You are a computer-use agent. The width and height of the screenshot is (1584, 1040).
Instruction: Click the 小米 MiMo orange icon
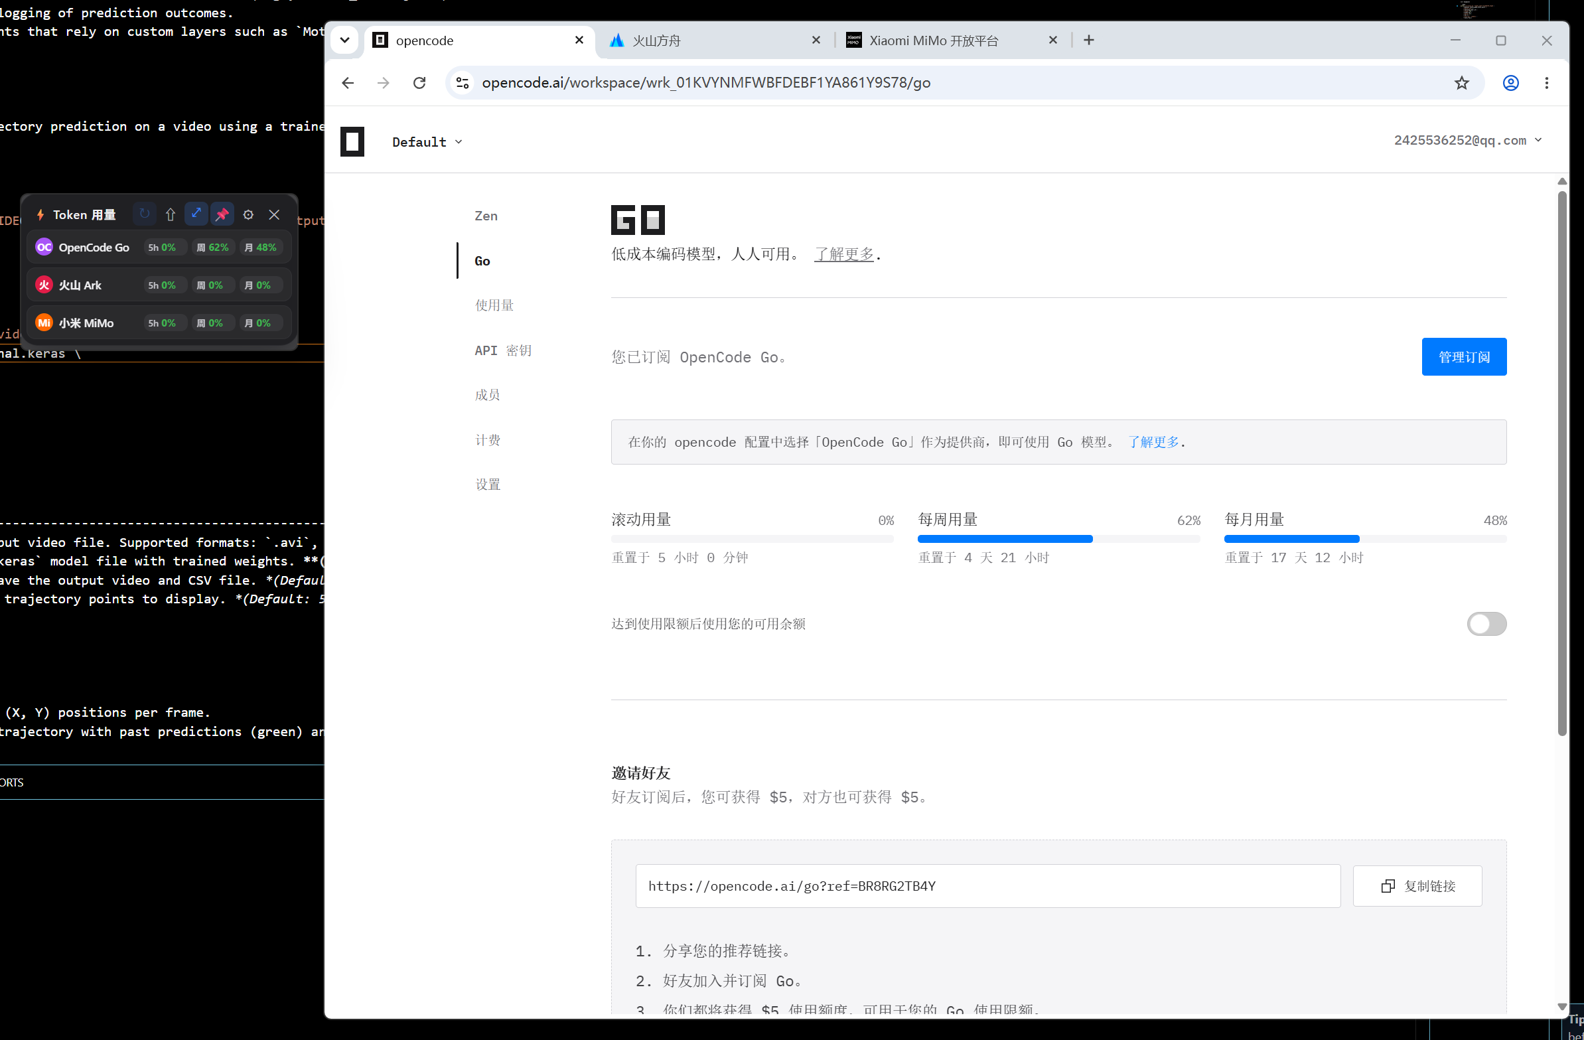[44, 323]
